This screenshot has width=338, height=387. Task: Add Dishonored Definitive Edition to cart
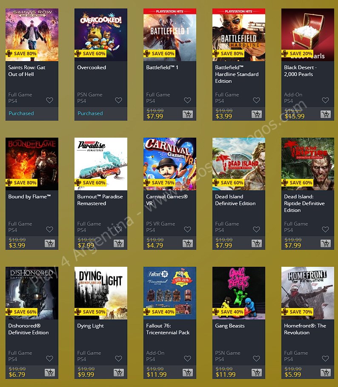click(x=50, y=373)
